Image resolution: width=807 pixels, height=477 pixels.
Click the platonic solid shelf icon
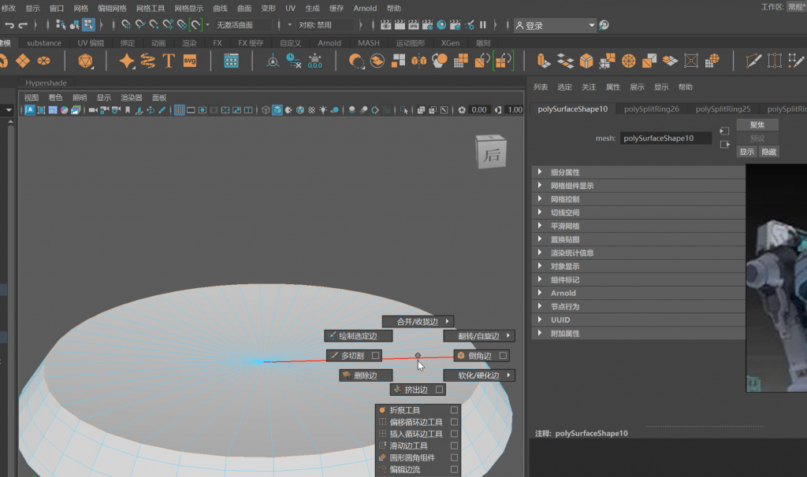click(x=85, y=61)
